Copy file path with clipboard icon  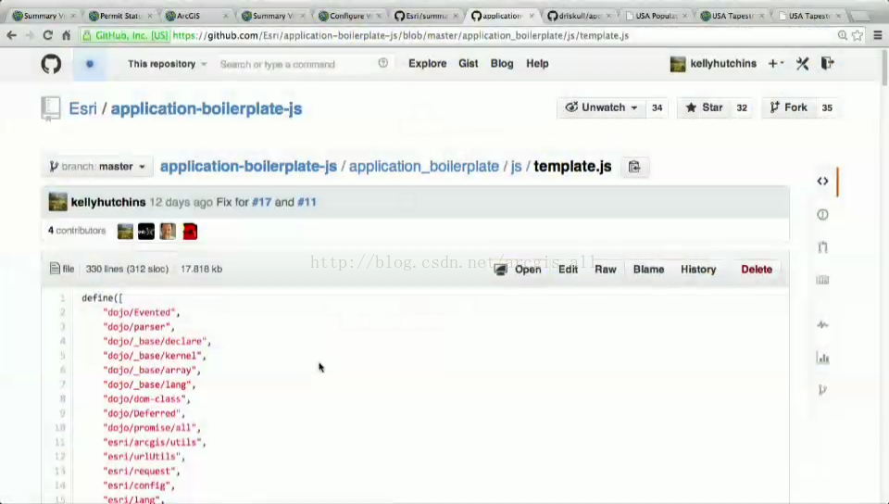(x=633, y=167)
